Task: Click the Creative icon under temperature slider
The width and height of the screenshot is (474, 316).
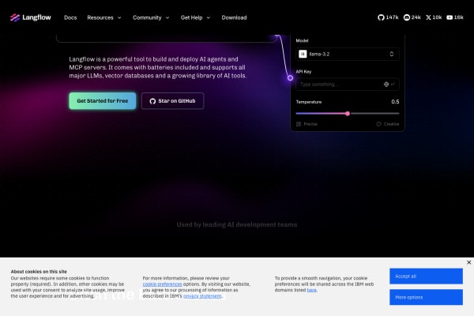Action: (x=378, y=124)
